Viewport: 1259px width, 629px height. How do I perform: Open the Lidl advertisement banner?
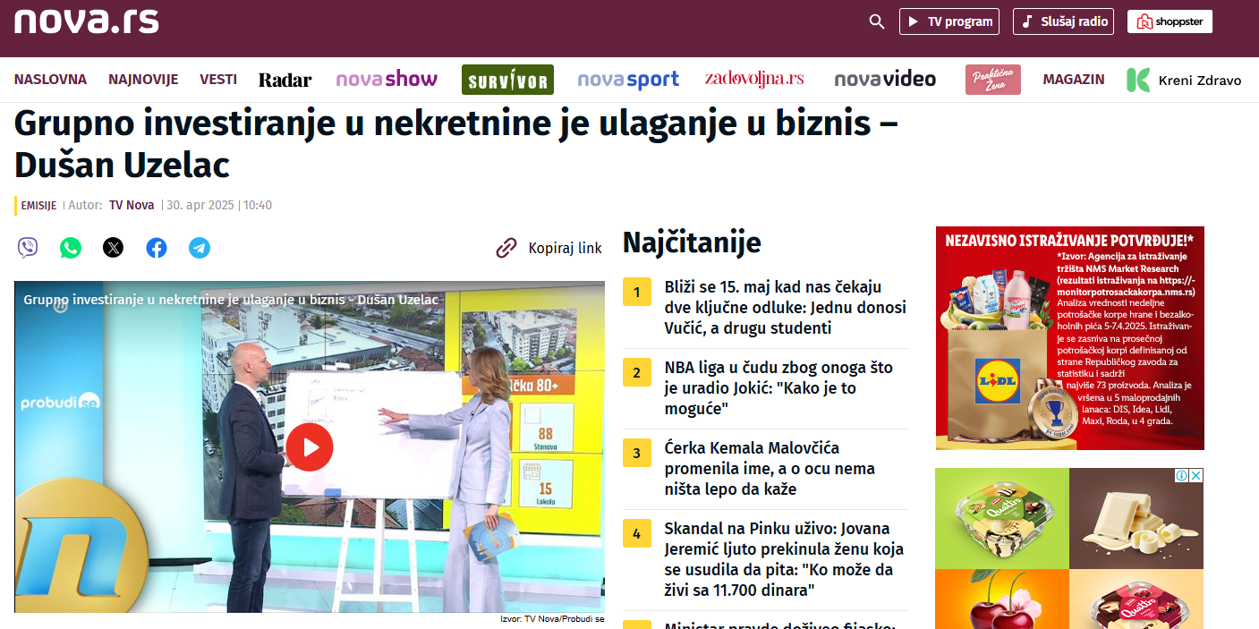click(x=1070, y=338)
